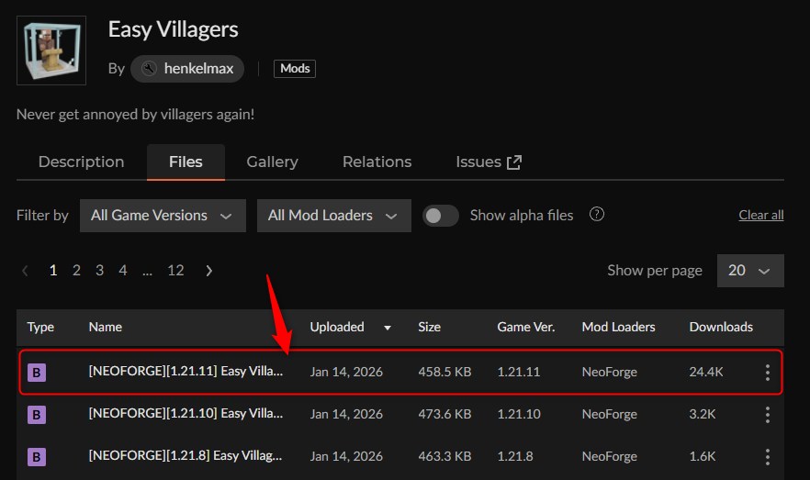The height and width of the screenshot is (480, 810).
Task: Click beta type badge on 1.21.11 row
Action: [x=37, y=373]
